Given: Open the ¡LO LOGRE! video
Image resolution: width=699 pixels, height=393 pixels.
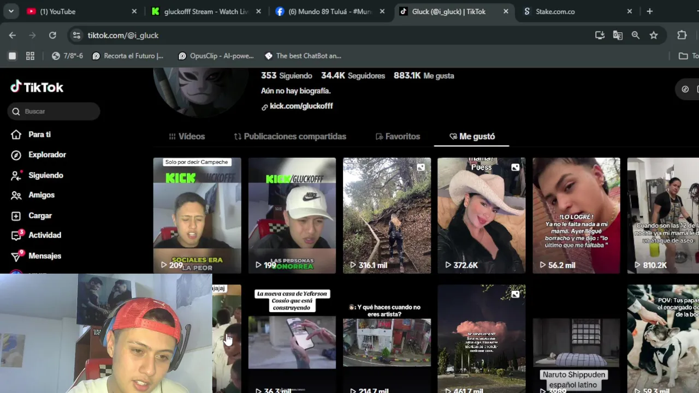Looking at the screenshot, I should (576, 216).
